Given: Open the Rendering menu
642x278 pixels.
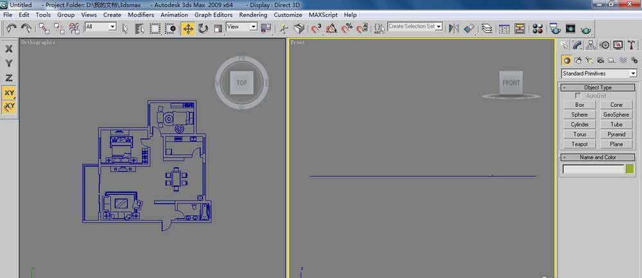Looking at the screenshot, I should pos(253,15).
